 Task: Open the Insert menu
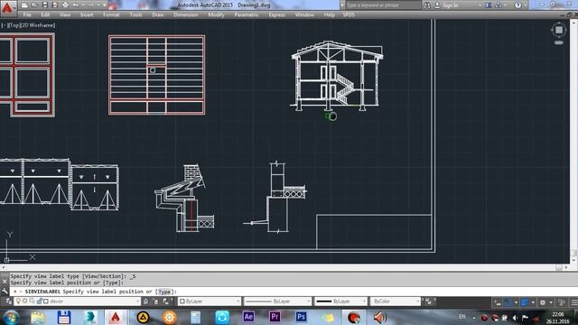point(87,14)
